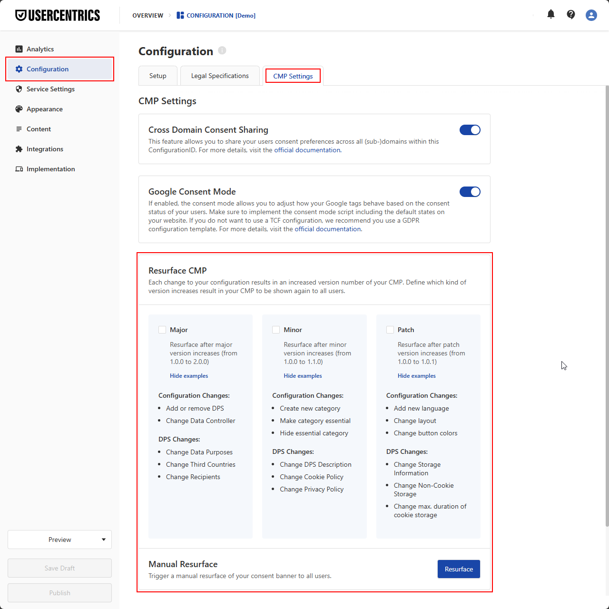
Task: Check the Patch resurface checkbox
Action: pyautogui.click(x=390, y=330)
